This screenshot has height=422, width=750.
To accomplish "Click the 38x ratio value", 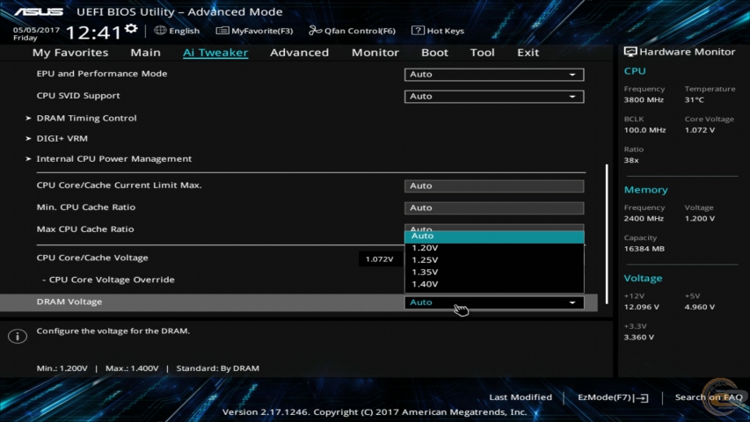I will 631,160.
